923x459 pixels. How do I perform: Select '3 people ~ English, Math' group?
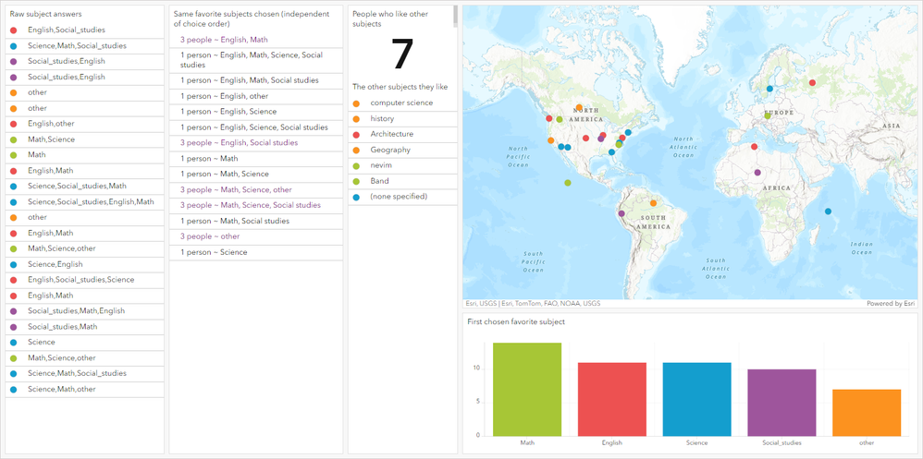pos(256,40)
